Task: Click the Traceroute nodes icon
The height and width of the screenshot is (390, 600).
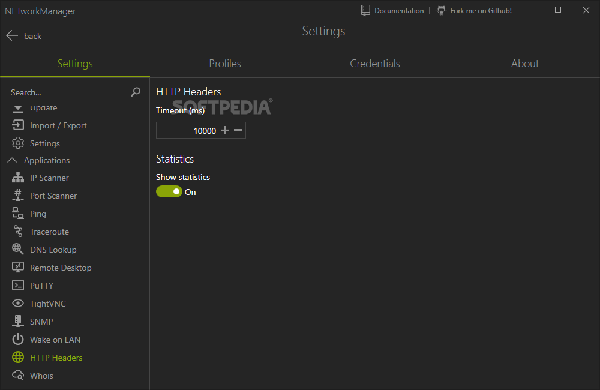Action: tap(18, 232)
